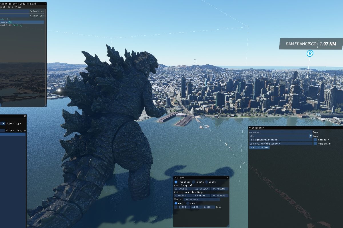Toggle the OutputDir checkbox in Inspector
Image resolution: width=343 pixels, height=228 pixels.
coord(315,143)
